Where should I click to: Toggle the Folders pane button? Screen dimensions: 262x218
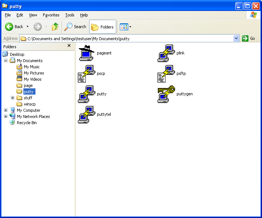(x=103, y=27)
